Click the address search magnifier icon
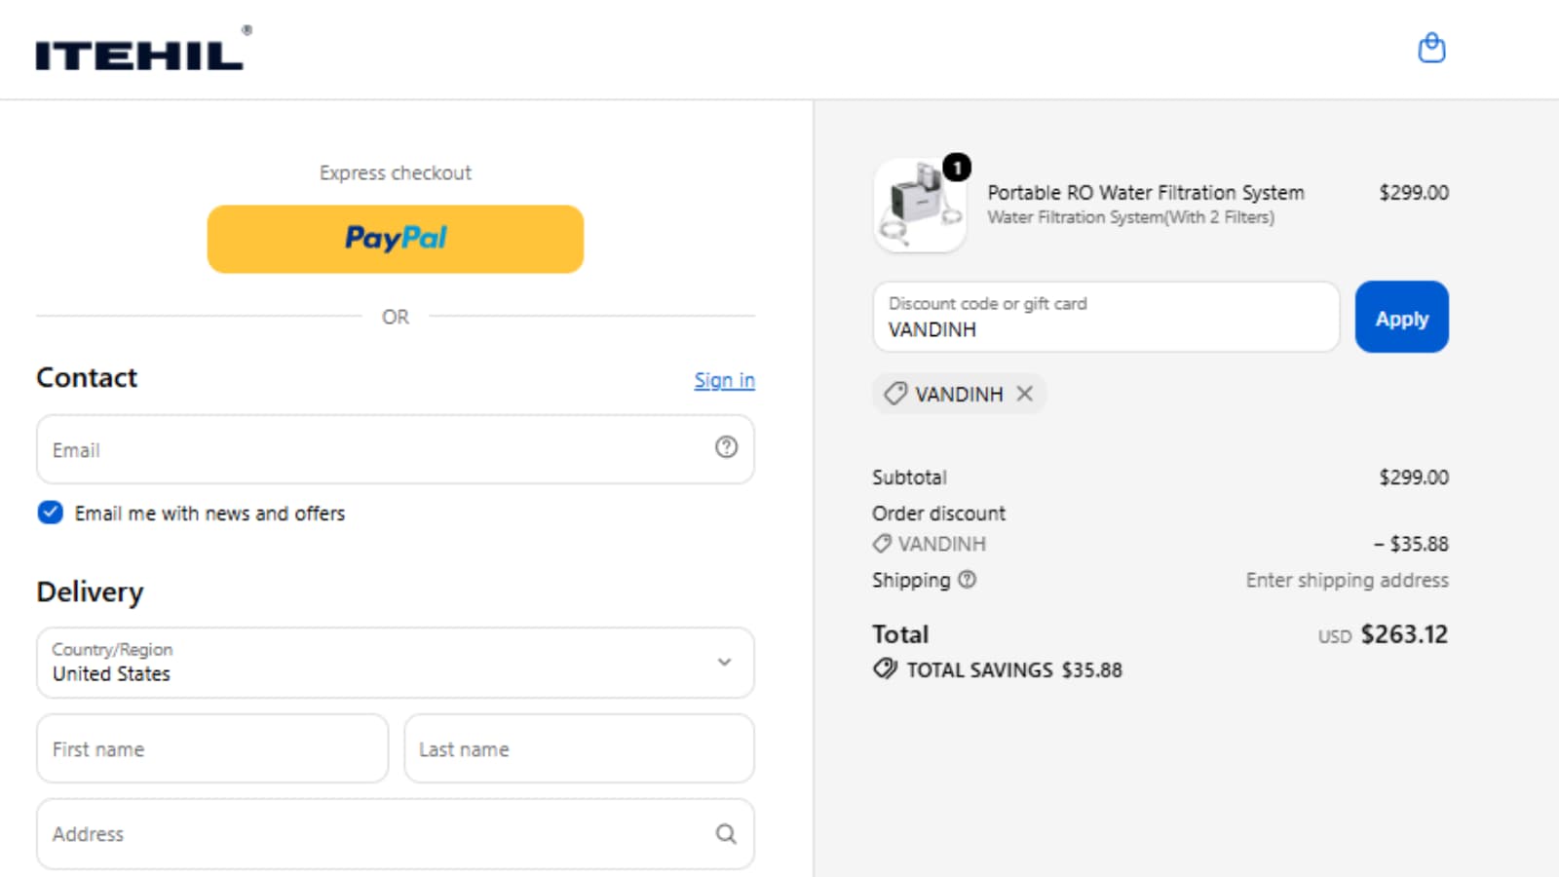The height and width of the screenshot is (877, 1559). 726,834
